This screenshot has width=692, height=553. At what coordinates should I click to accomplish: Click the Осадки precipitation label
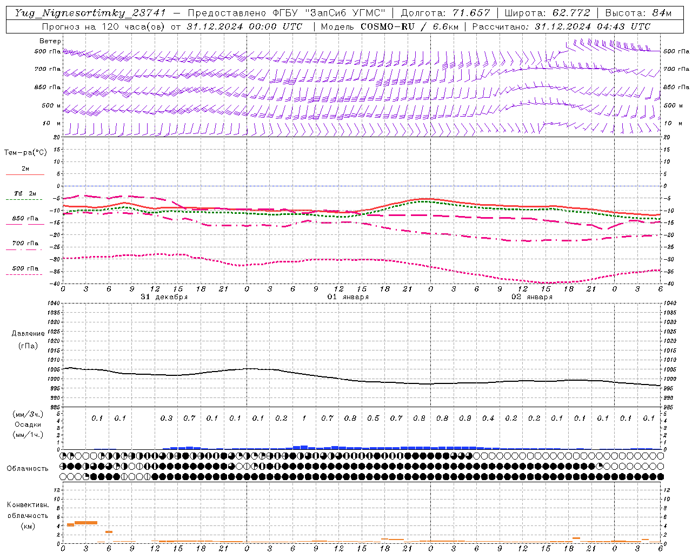click(28, 424)
